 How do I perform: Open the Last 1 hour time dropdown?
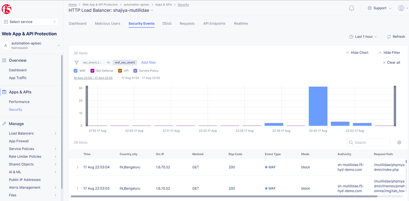[363, 37]
